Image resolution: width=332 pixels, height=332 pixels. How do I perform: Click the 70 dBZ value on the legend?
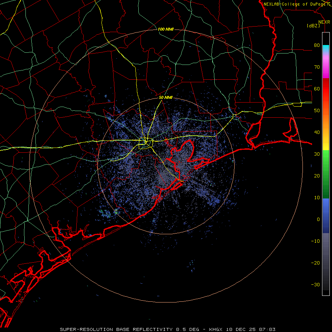pyautogui.click(x=317, y=67)
